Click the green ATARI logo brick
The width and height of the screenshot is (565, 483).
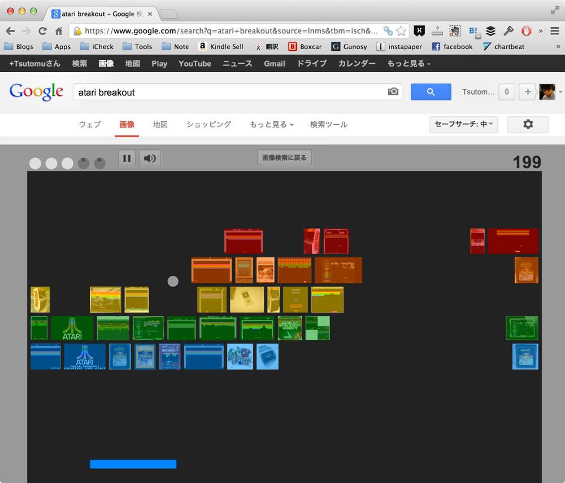(72, 328)
